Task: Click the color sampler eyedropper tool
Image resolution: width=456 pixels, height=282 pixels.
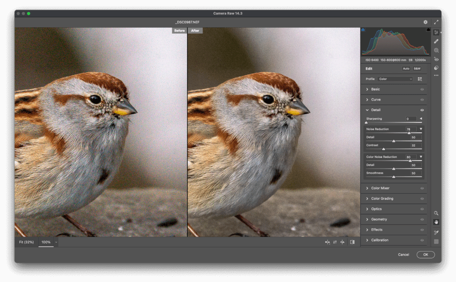Action: [x=436, y=232]
